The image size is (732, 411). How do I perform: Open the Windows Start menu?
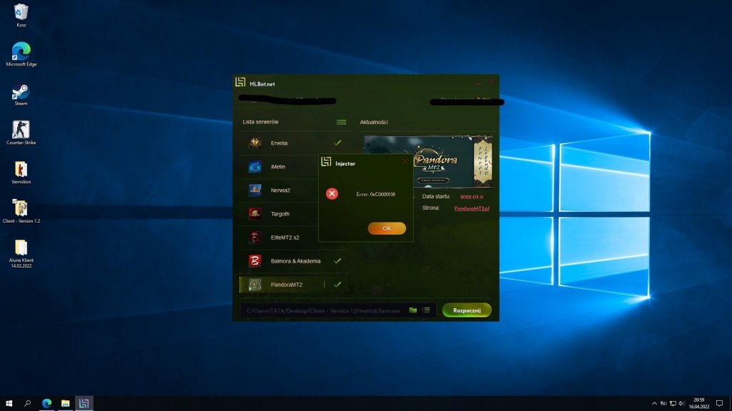click(x=9, y=403)
